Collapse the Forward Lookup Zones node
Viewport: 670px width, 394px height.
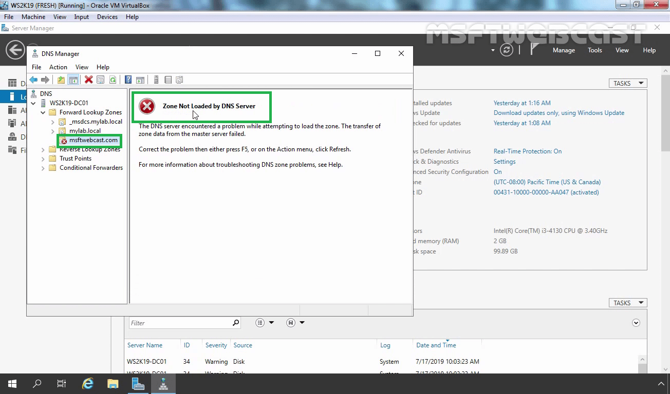43,112
